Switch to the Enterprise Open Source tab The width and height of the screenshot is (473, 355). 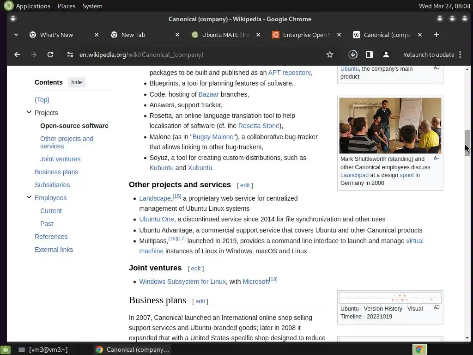coord(306,35)
